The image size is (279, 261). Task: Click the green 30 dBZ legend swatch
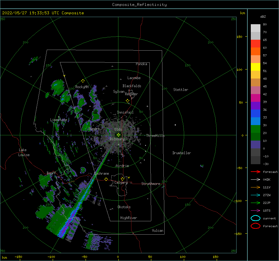[x=255, y=129]
